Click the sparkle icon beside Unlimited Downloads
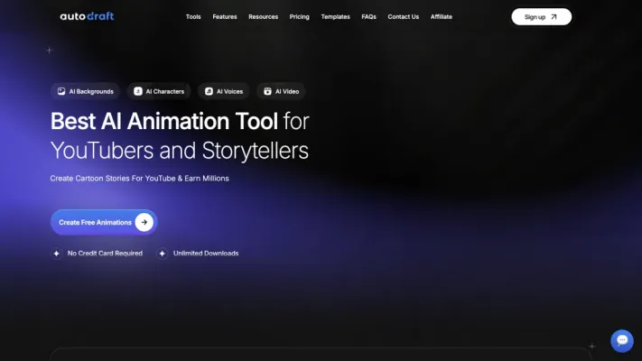642x361 pixels. [x=162, y=254]
